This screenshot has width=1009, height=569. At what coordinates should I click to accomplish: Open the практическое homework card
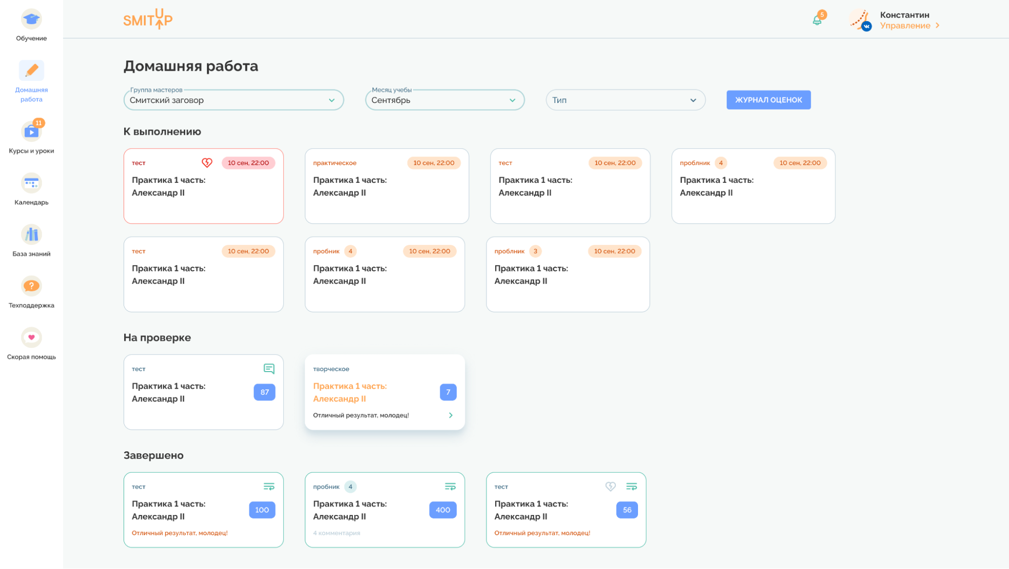387,186
